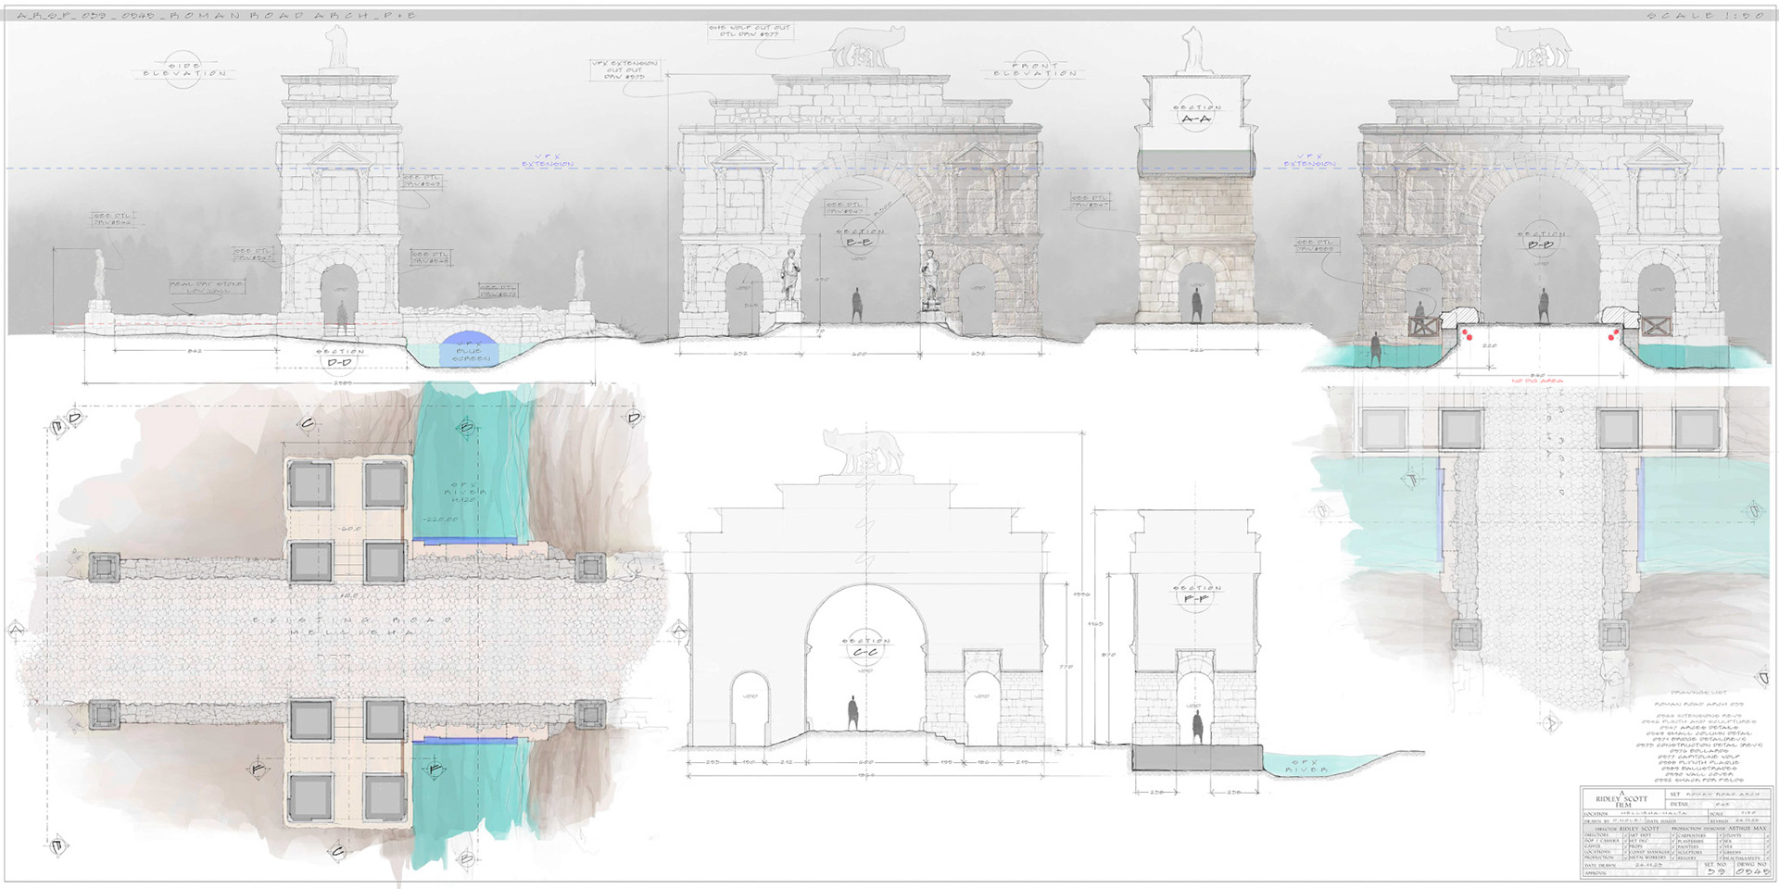Click the 2580 overall dimension text

coord(343,382)
